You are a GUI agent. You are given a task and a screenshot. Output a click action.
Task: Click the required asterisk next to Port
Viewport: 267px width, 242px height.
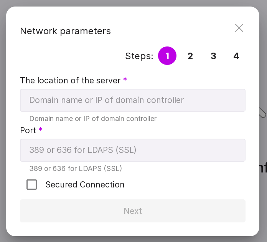tap(41, 130)
